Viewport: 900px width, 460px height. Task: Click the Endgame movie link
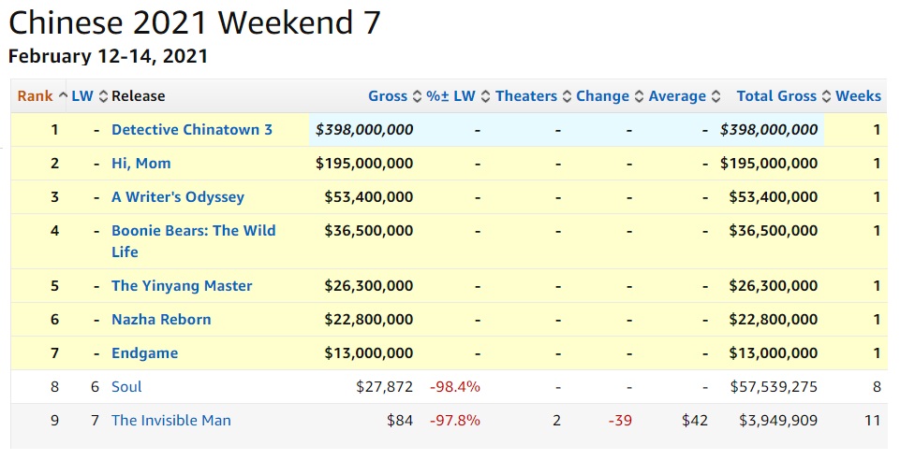click(x=144, y=353)
